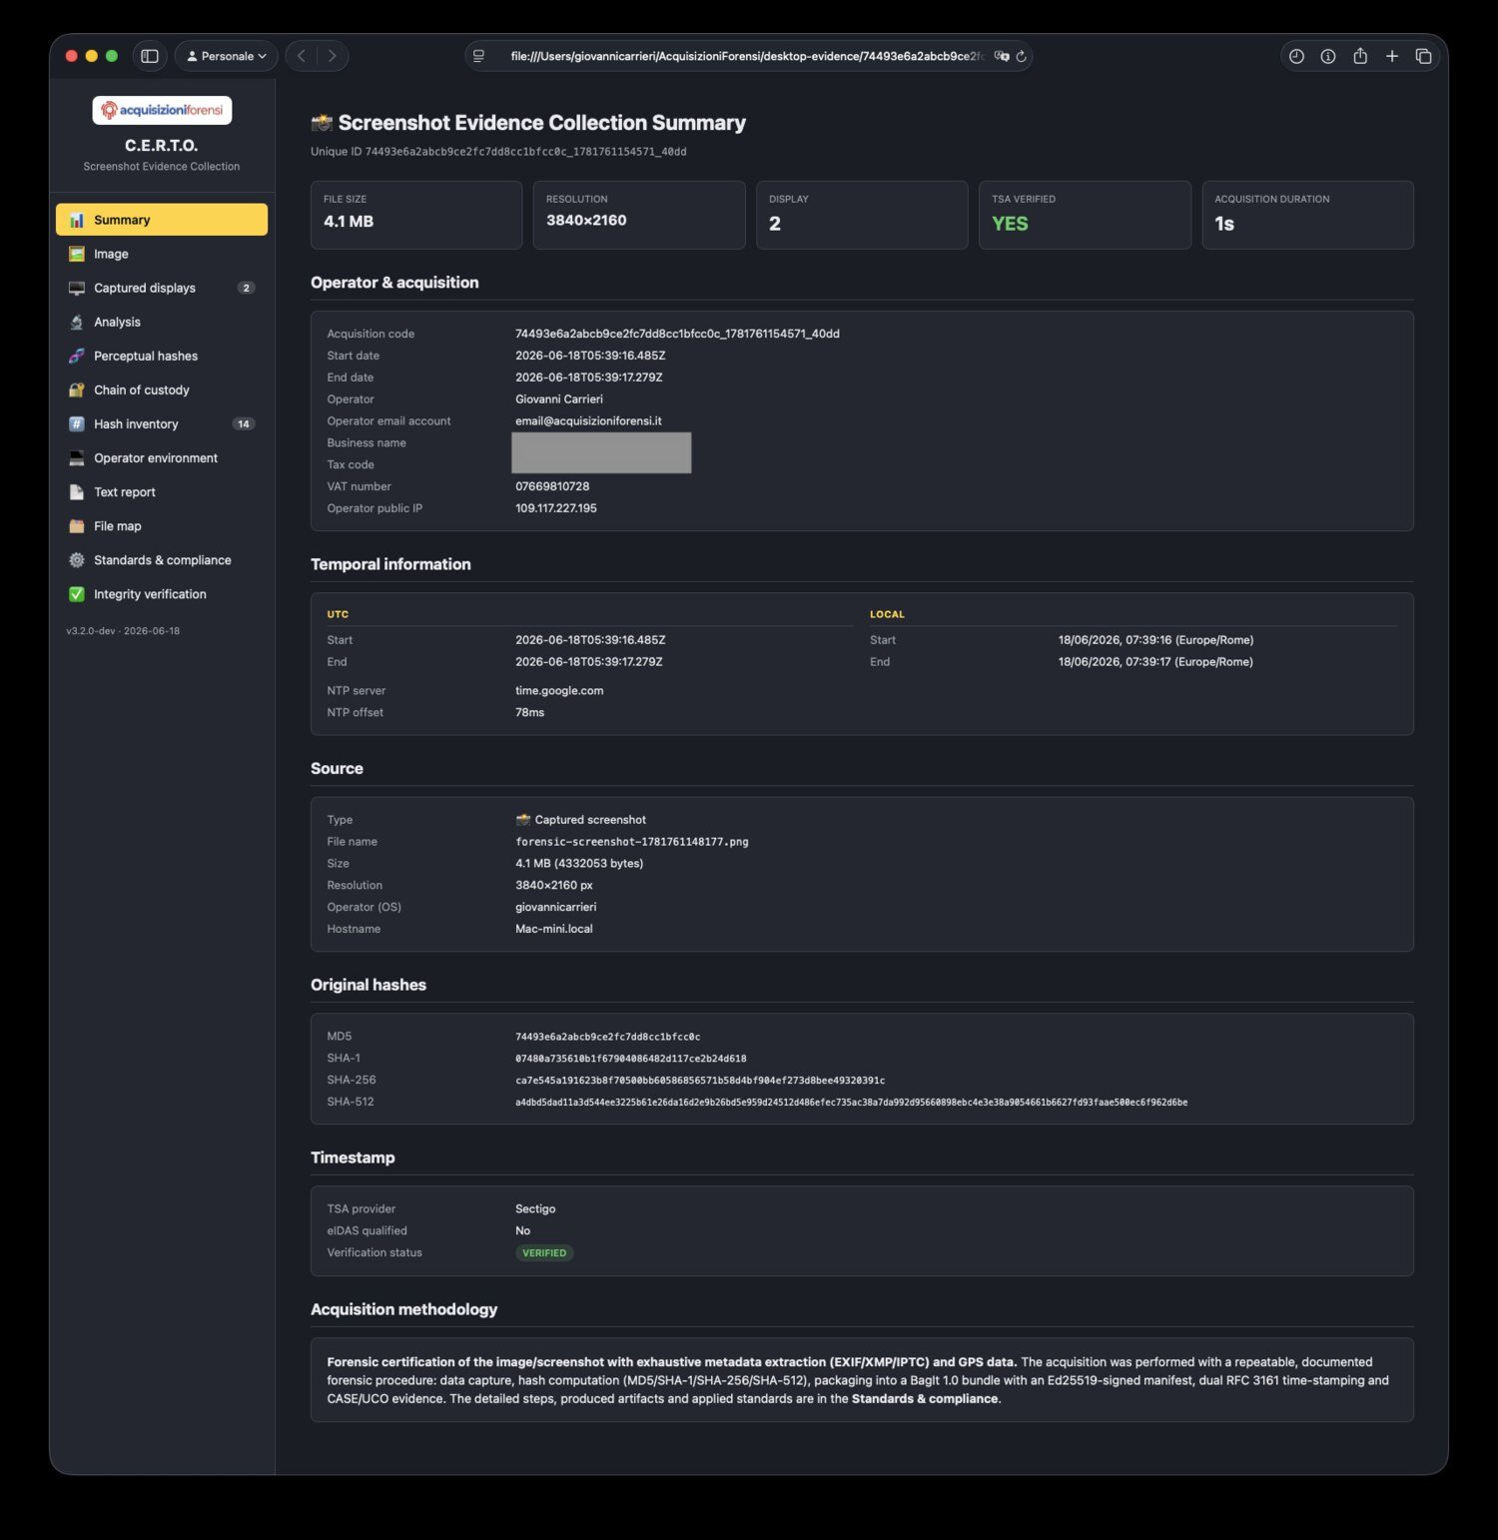1498x1540 pixels.
Task: Click the Integrity verification checkmark icon
Action: click(x=76, y=594)
